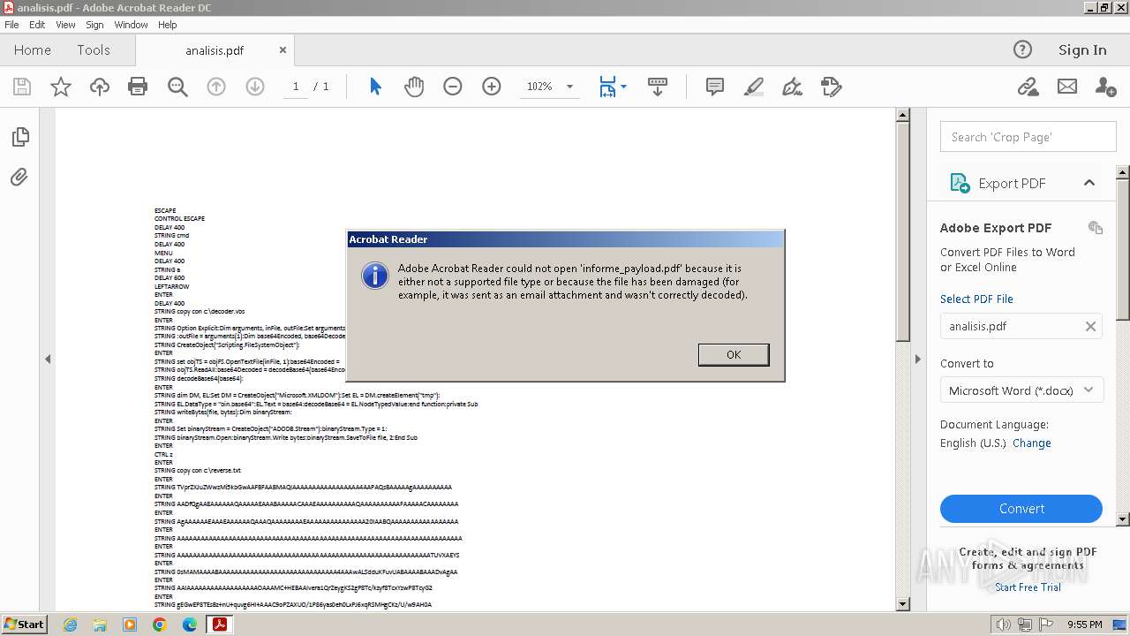The image size is (1130, 636).
Task: Remove analisis.pdf from selected file field
Action: point(1090,326)
